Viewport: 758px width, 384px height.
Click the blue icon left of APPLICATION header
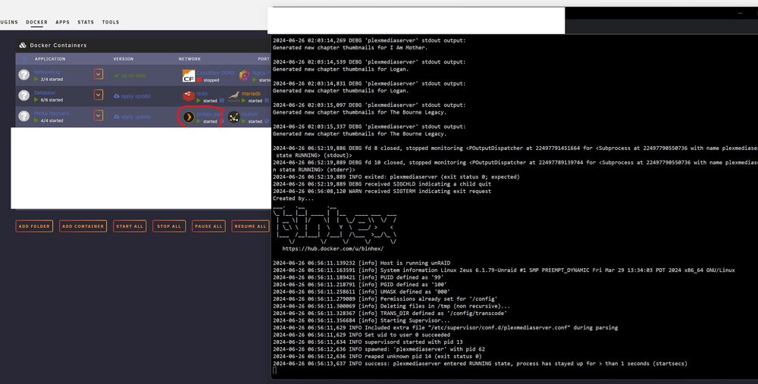[x=25, y=58]
